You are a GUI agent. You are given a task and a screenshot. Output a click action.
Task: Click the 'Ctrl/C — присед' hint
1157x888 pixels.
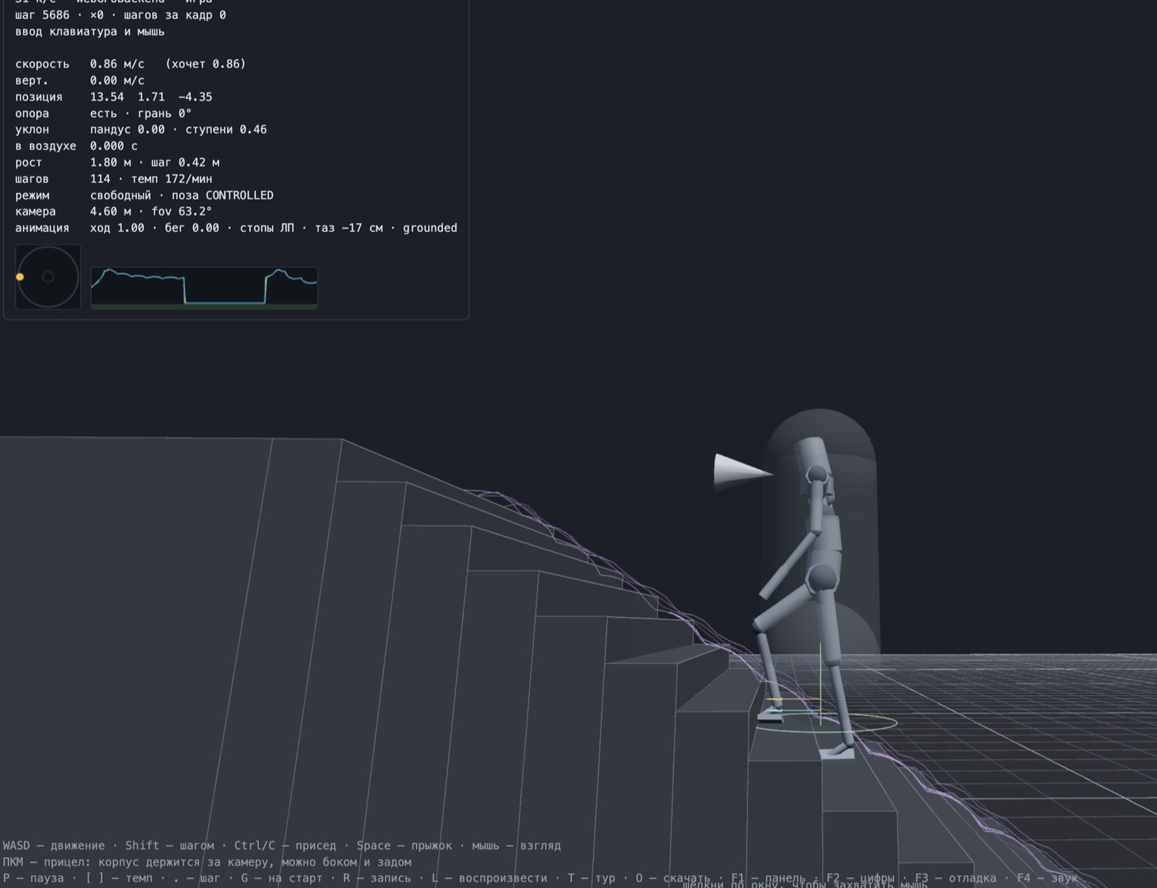click(285, 845)
